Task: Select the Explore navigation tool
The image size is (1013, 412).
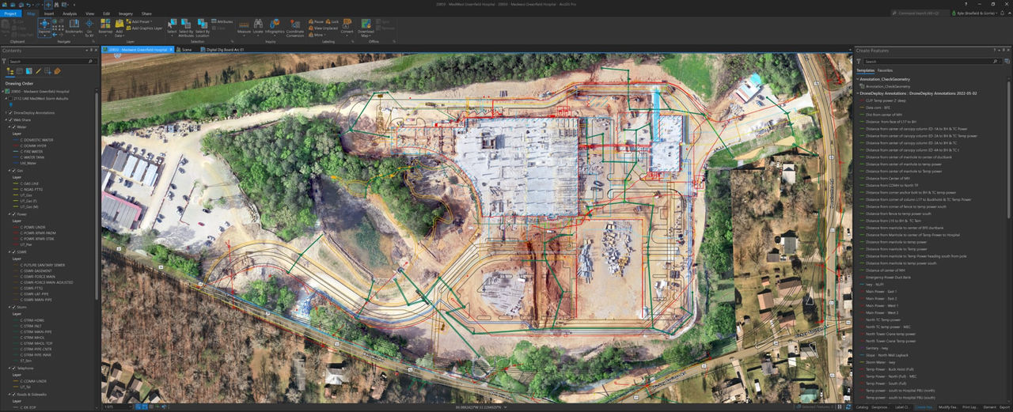Action: 44,27
